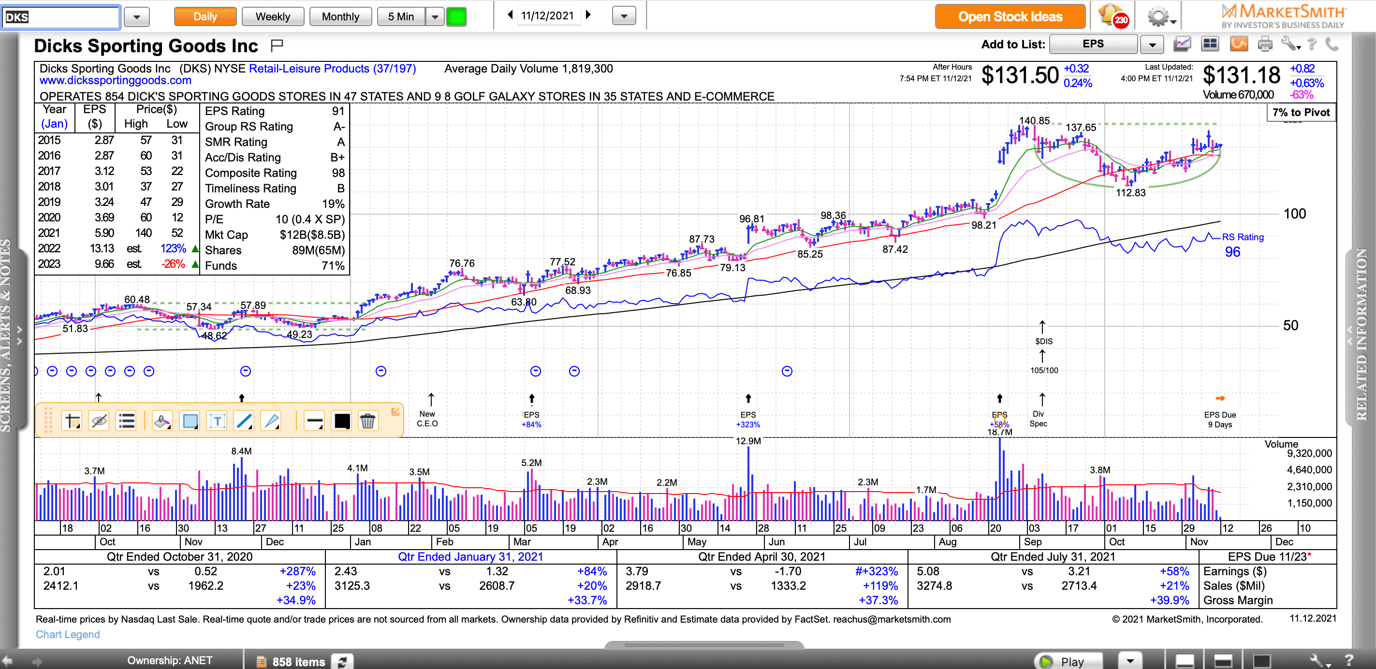The height and width of the screenshot is (669, 1376).
Task: Select the stamp marker tool
Action: [162, 421]
